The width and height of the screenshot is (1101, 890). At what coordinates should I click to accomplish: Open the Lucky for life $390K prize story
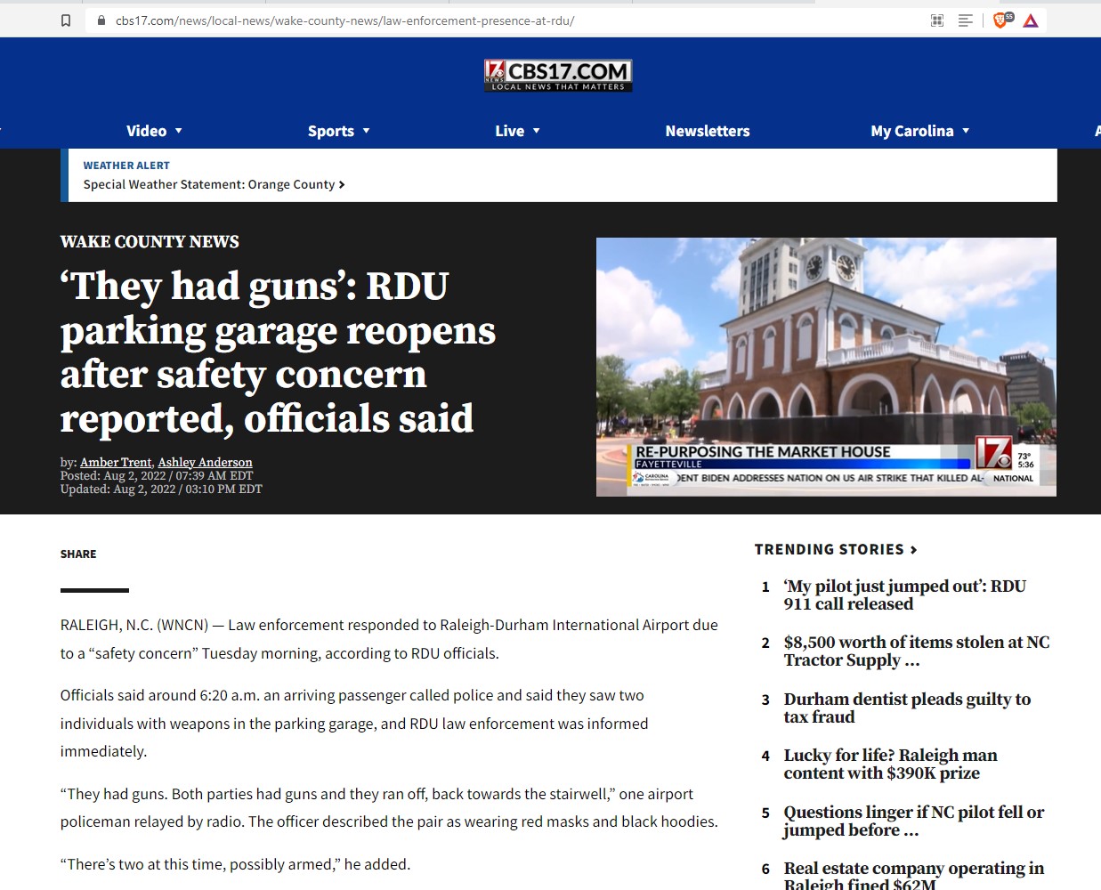point(890,765)
